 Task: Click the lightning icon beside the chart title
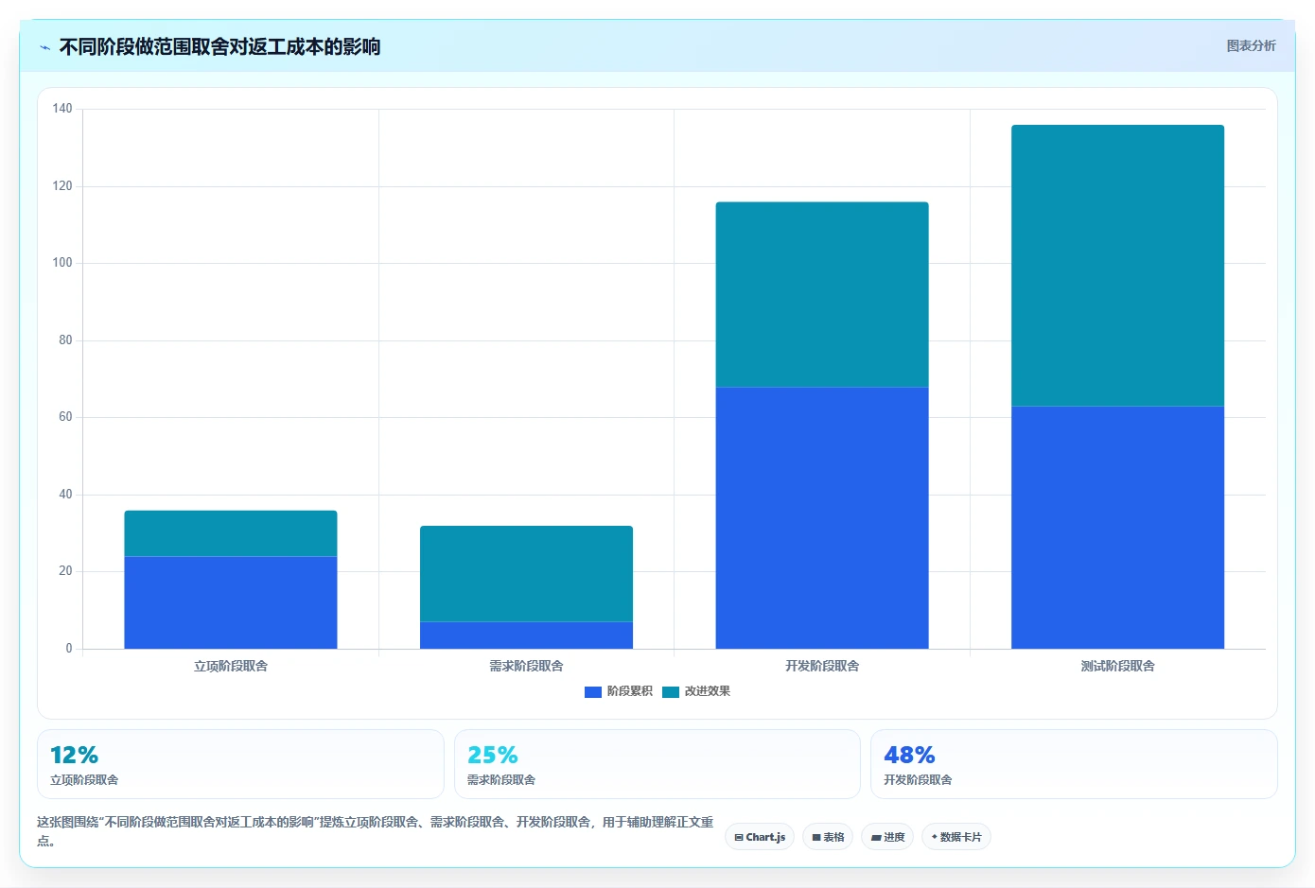[44, 47]
